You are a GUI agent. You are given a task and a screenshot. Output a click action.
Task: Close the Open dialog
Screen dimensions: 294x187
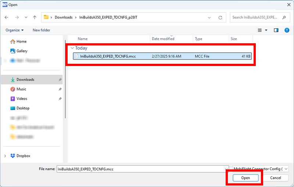tap(289, 5)
